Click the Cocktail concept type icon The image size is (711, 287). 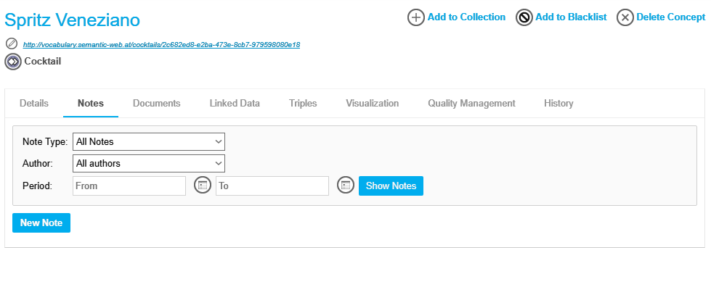(x=13, y=61)
